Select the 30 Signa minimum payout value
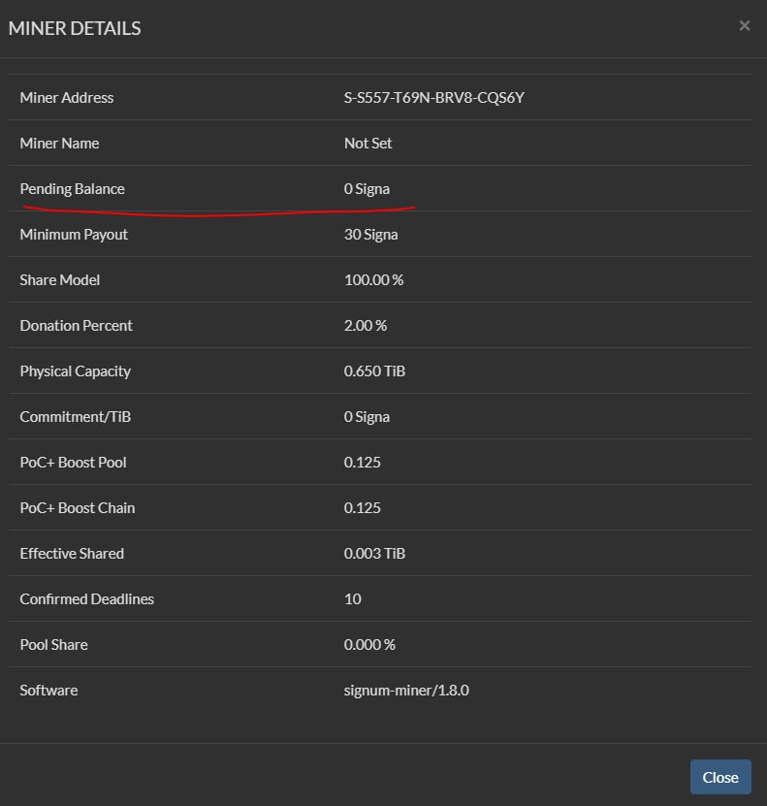Image resolution: width=767 pixels, height=806 pixels. coord(371,235)
